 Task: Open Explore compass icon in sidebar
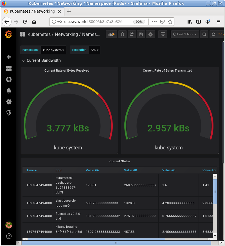click(9, 79)
